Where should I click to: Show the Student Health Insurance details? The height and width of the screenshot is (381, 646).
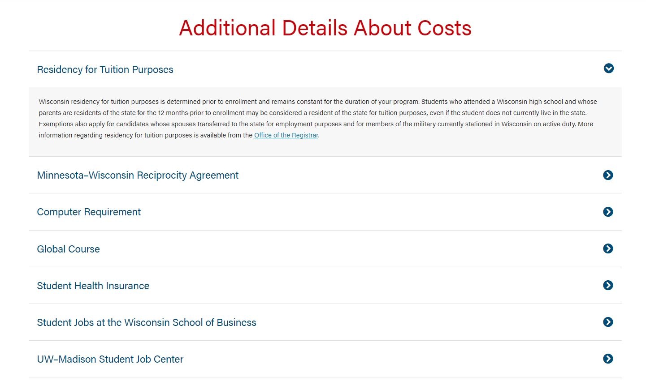click(93, 286)
